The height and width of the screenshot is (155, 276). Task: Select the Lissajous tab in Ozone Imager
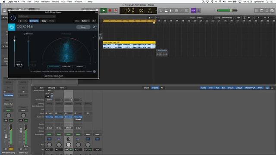[79, 66]
